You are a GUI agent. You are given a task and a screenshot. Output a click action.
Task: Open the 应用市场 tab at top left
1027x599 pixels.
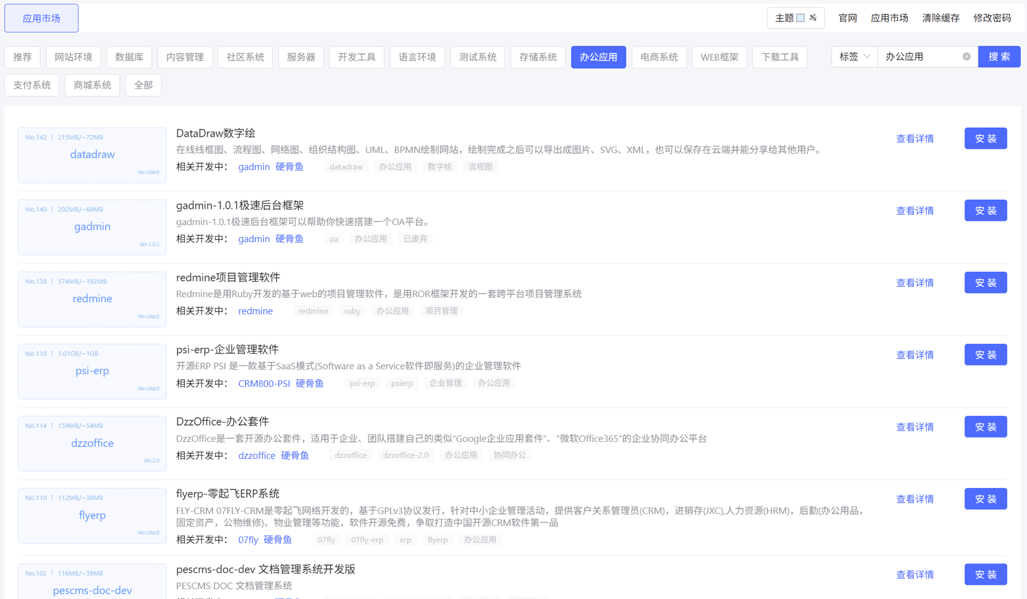point(41,18)
